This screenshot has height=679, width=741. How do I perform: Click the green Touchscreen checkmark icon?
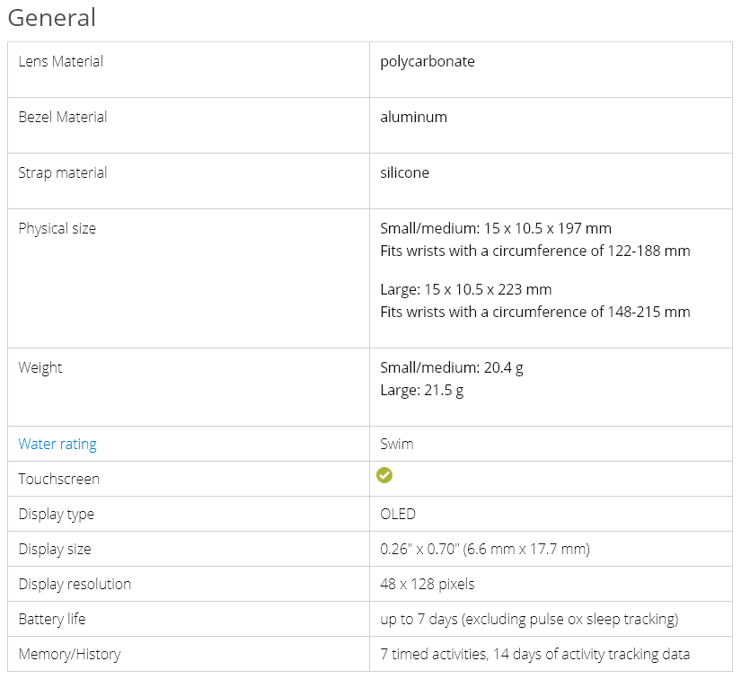[384, 476]
